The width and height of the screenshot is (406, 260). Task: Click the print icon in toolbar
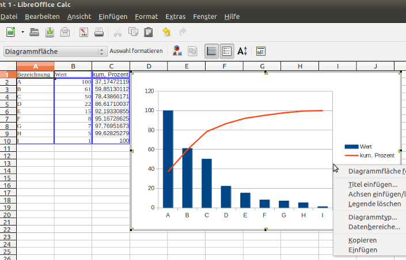[99, 32]
